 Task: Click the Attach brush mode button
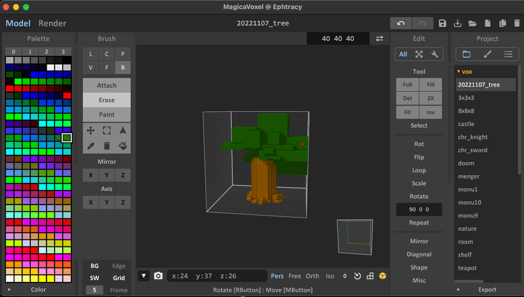point(107,85)
